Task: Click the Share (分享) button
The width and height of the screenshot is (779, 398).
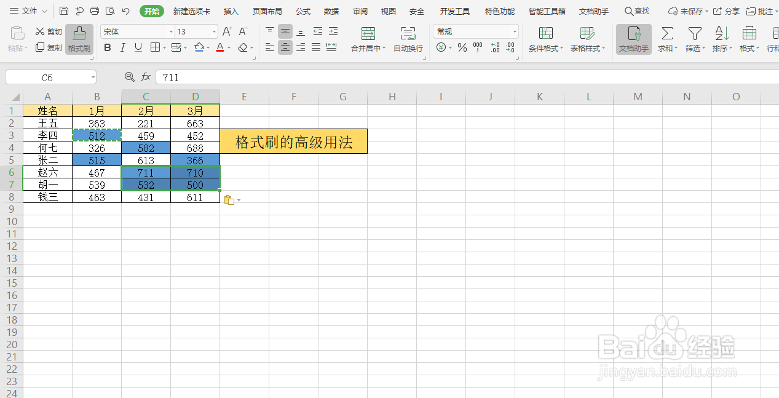Action: click(x=726, y=11)
